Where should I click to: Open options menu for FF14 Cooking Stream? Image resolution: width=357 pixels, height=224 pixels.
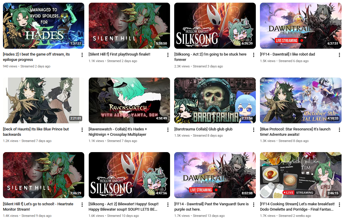(339, 205)
